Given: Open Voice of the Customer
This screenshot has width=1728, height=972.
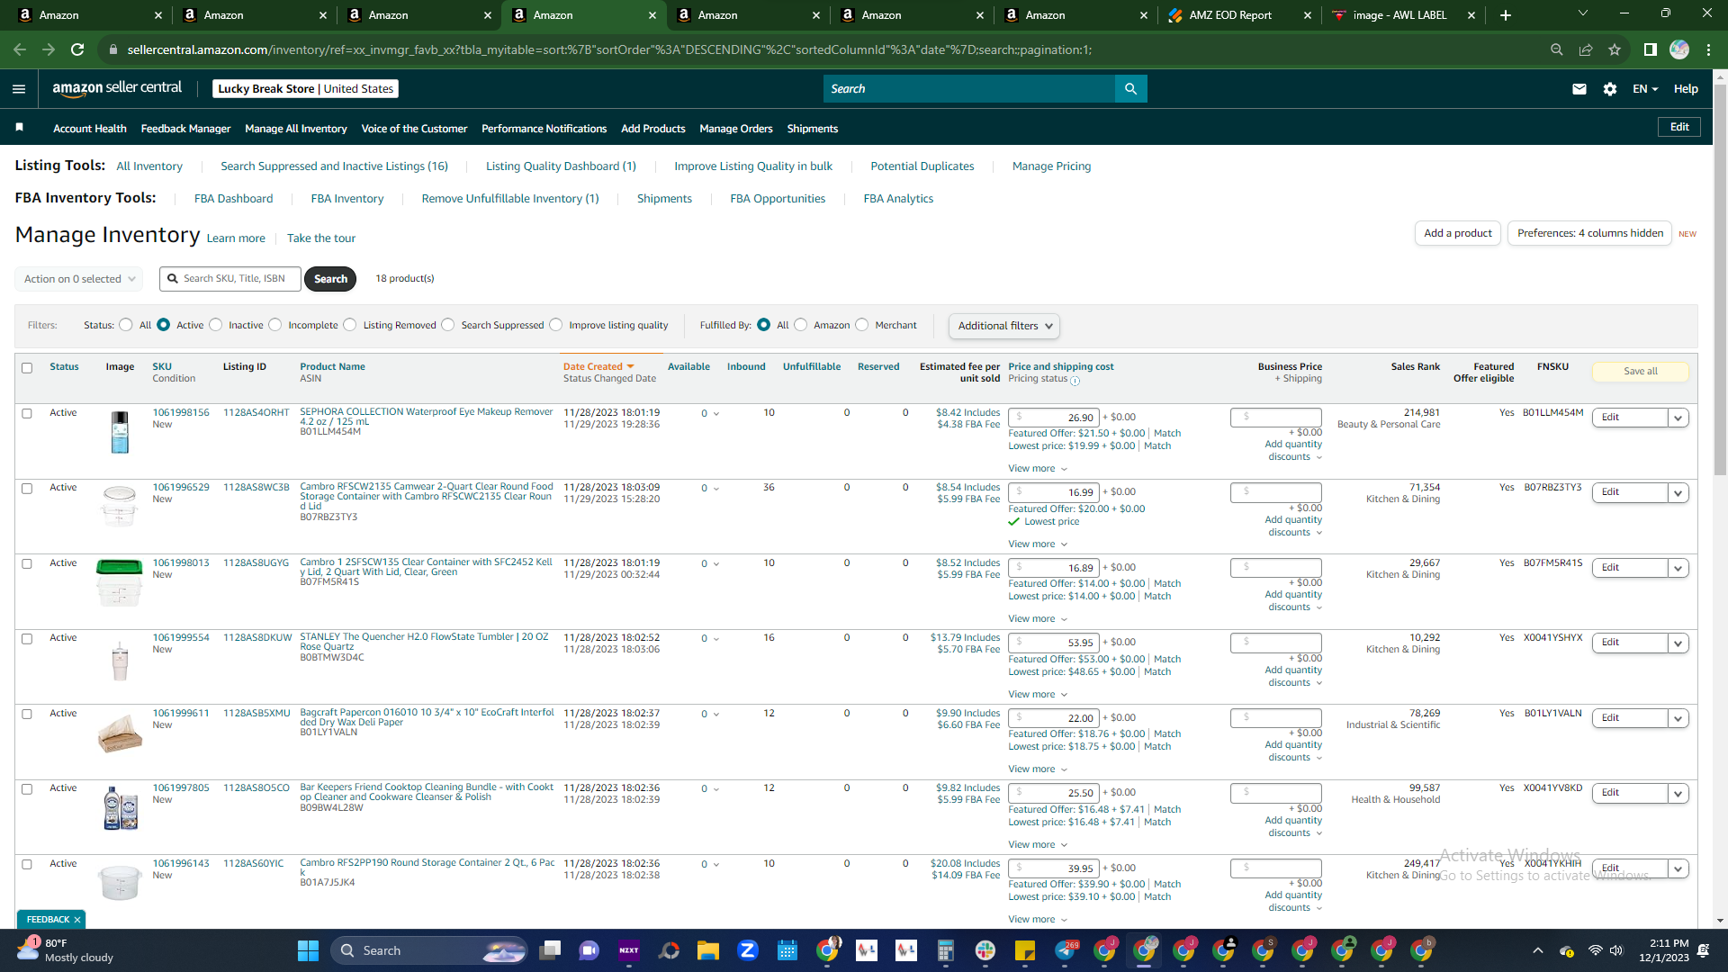Looking at the screenshot, I should (x=414, y=129).
